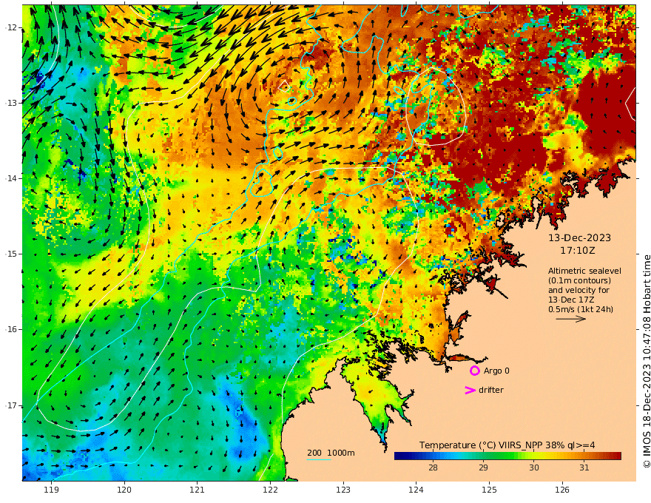Click longitude axis label 124

click(416, 490)
